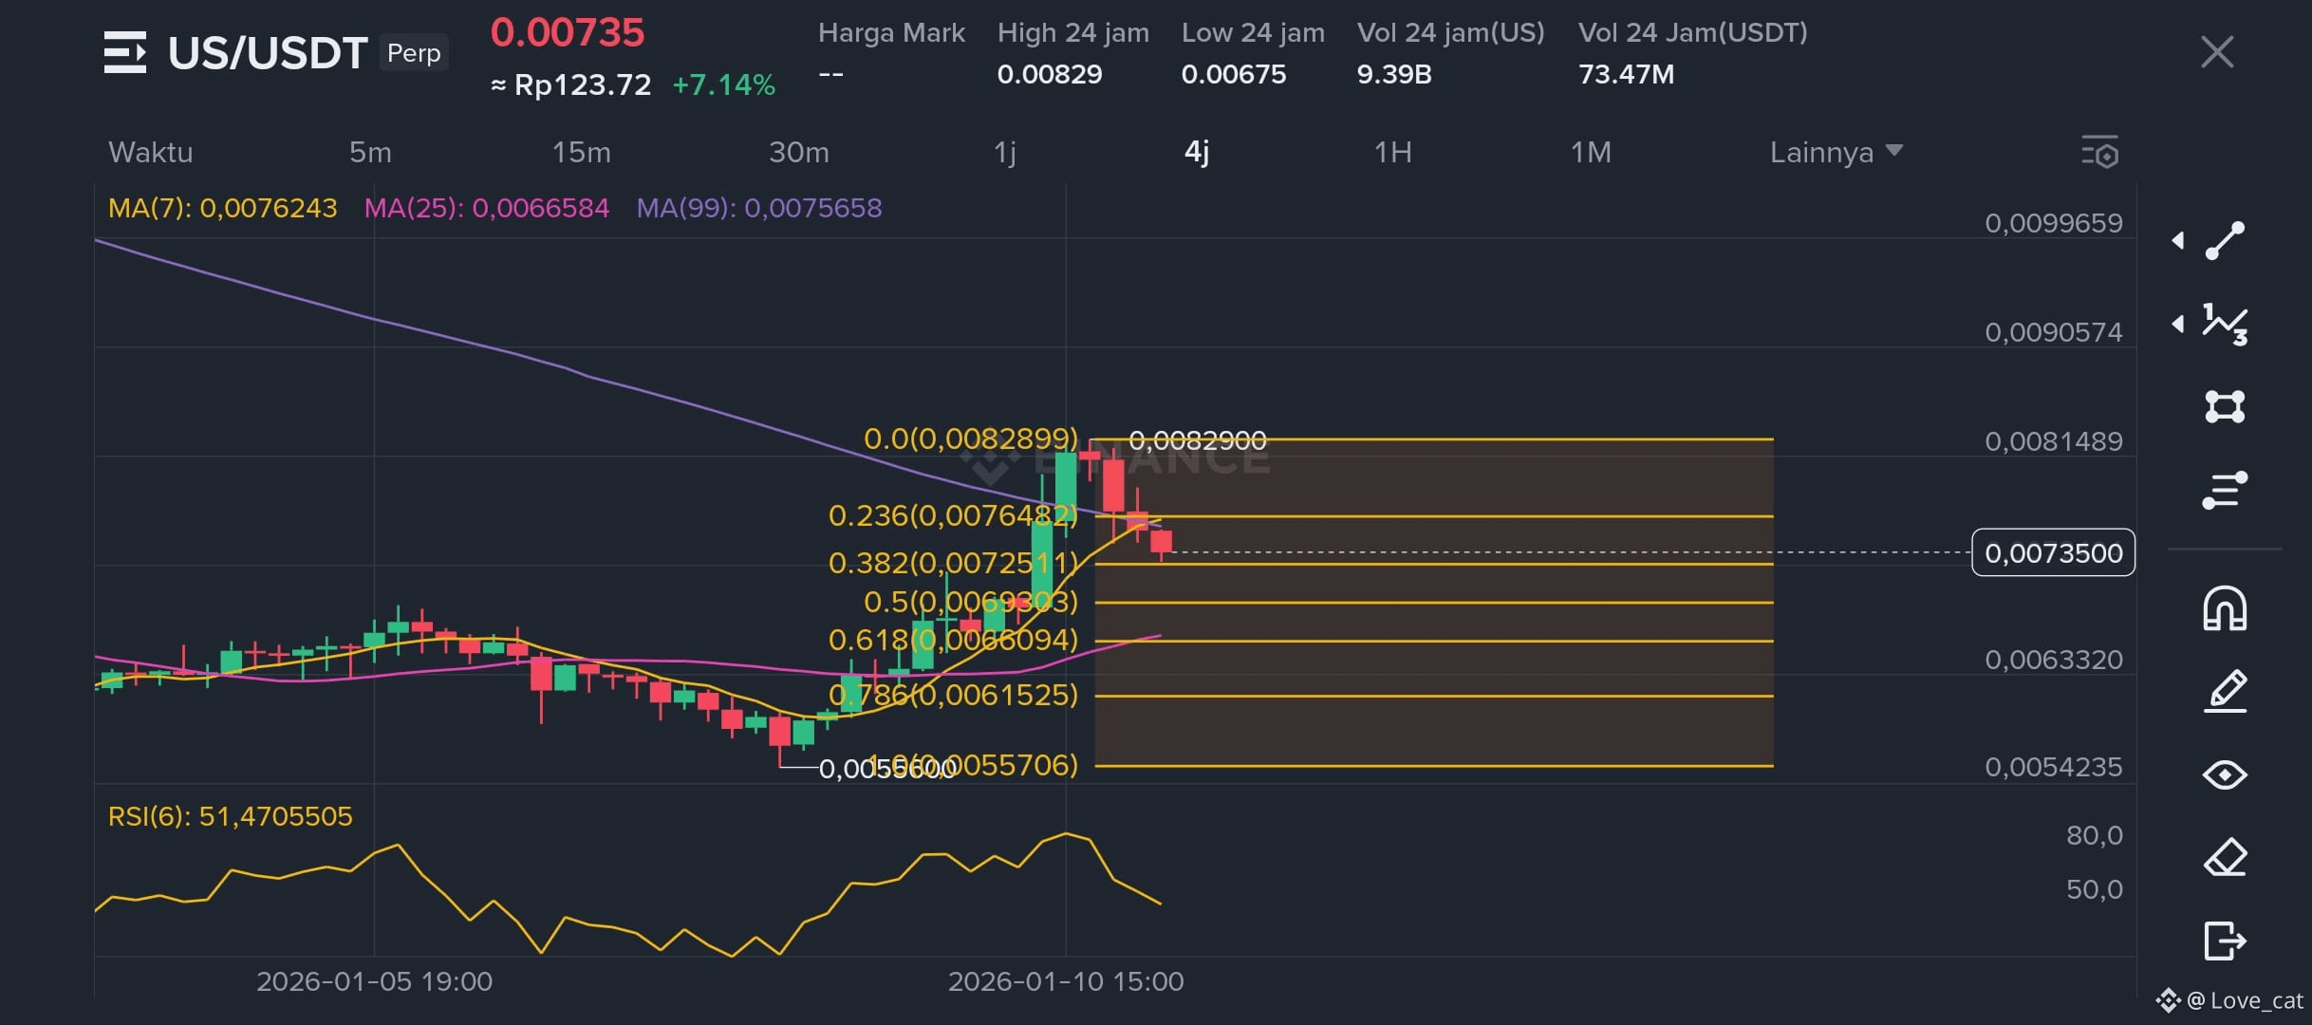Click the RSI 80,0 scale label
2312x1025 pixels.
(2094, 835)
